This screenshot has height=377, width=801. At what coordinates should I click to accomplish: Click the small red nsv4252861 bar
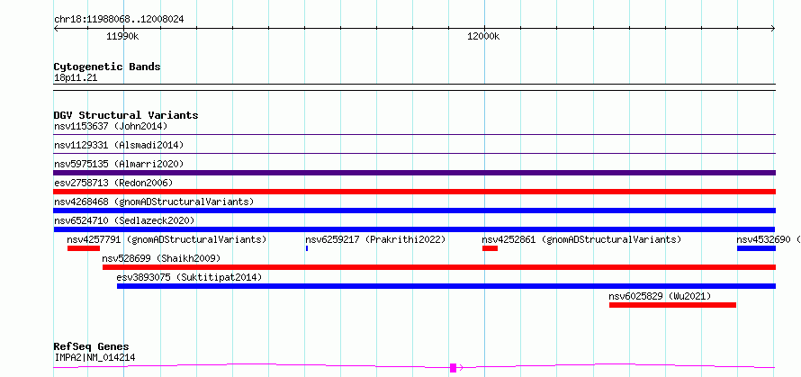[490, 248]
